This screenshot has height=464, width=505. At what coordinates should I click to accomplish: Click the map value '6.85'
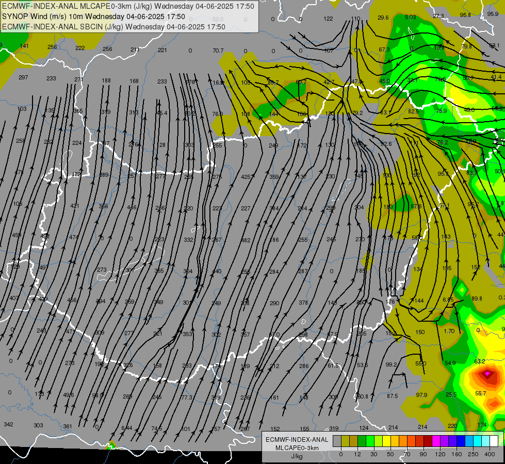(448, 300)
